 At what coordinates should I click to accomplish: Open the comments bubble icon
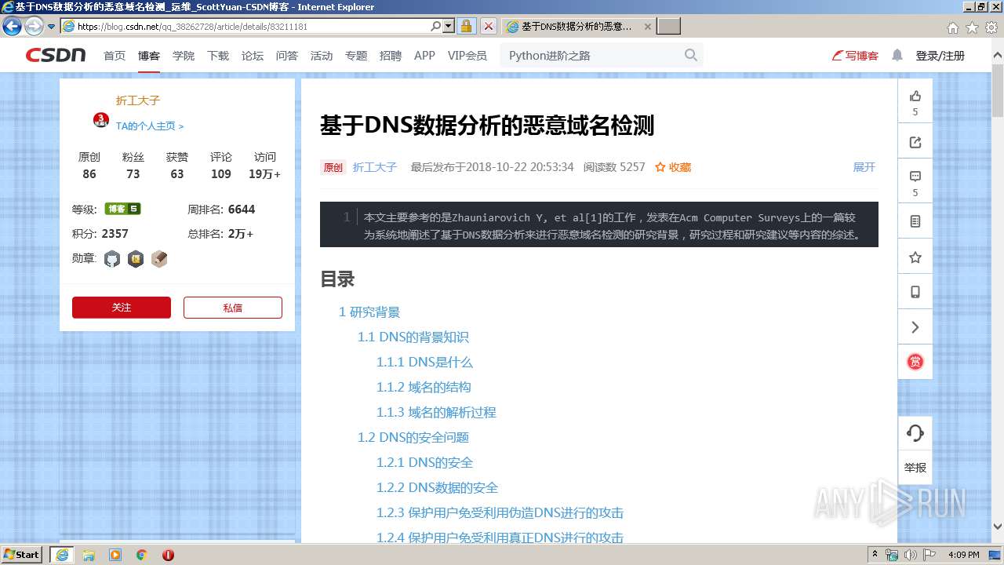pyautogui.click(x=915, y=177)
